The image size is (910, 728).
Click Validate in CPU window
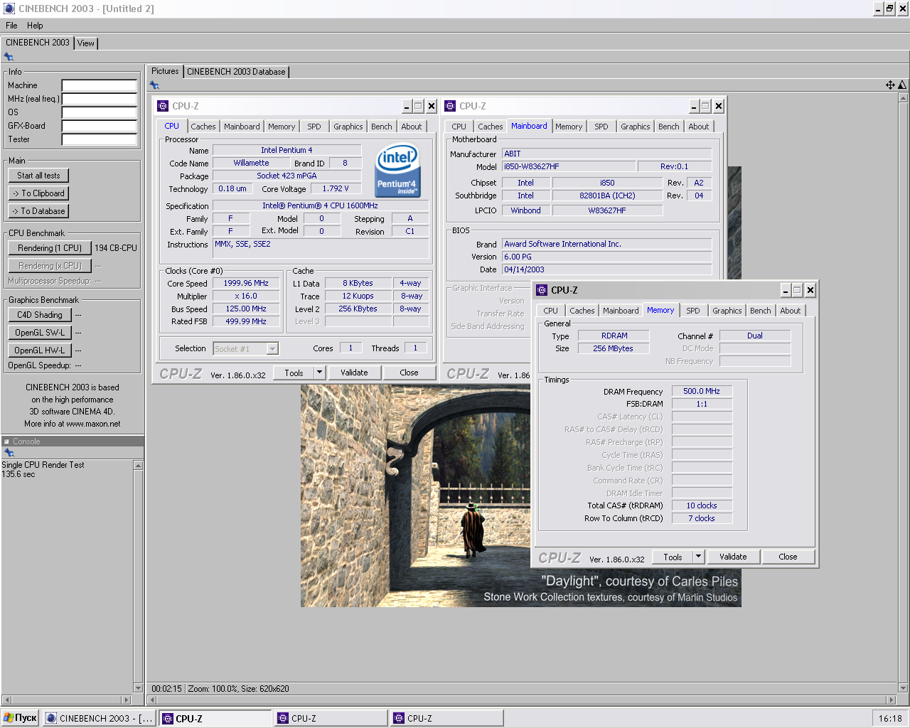tap(354, 373)
